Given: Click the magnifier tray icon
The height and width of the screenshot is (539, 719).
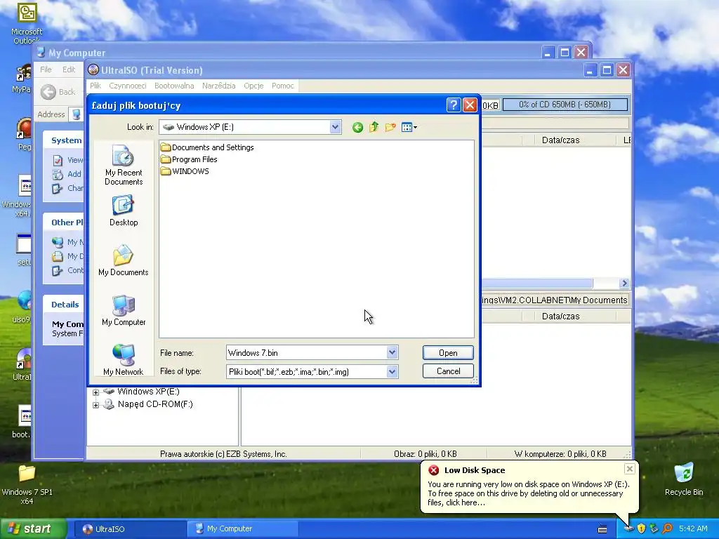Looking at the screenshot, I should (x=667, y=528).
